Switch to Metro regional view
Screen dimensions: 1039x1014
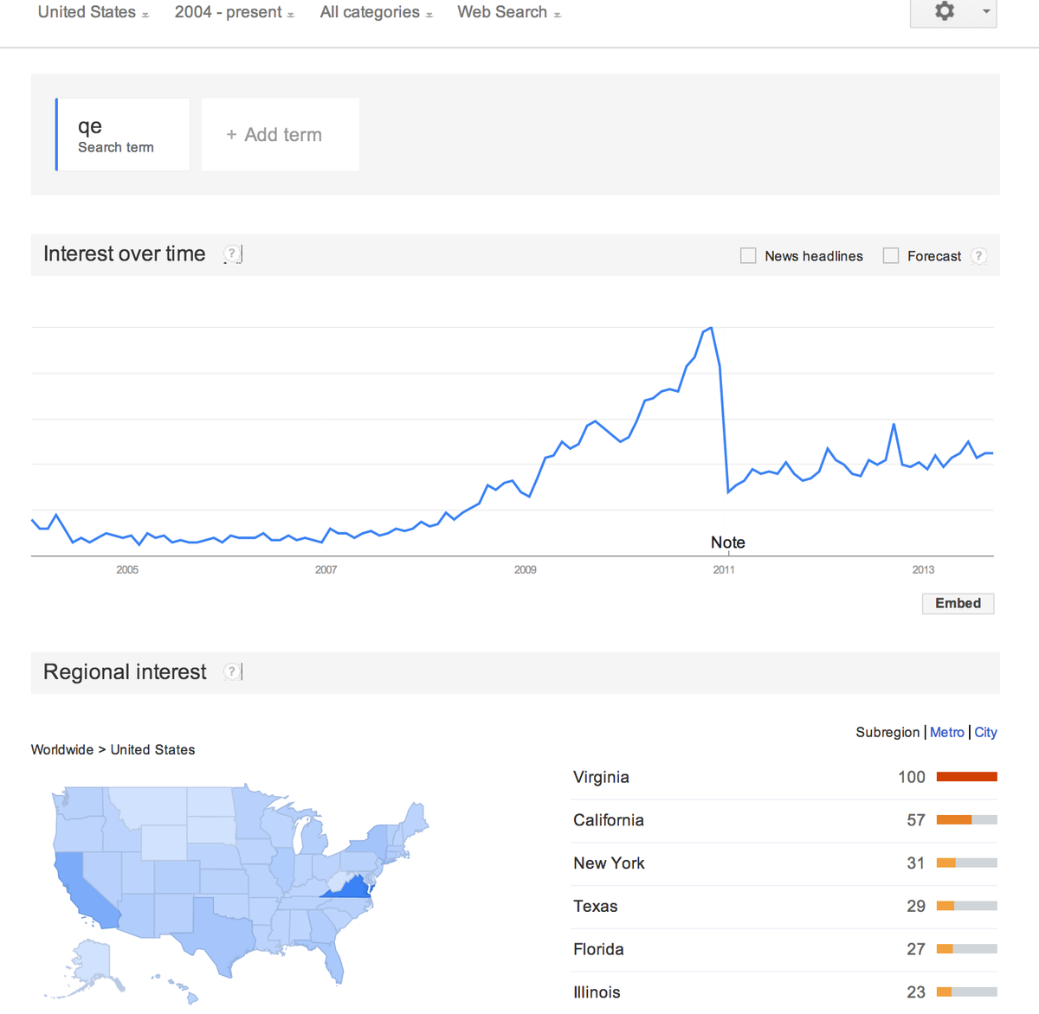[x=947, y=732]
